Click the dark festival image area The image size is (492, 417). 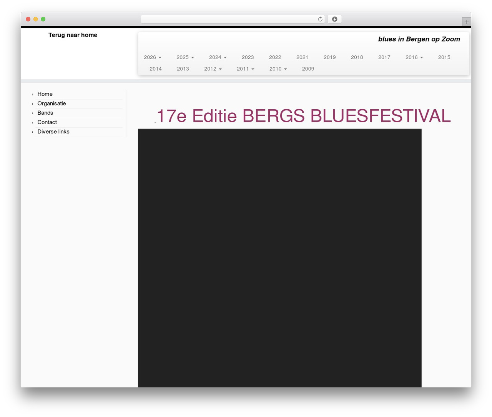click(280, 258)
